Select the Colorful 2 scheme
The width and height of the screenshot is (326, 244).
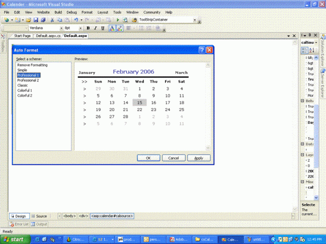(25, 95)
